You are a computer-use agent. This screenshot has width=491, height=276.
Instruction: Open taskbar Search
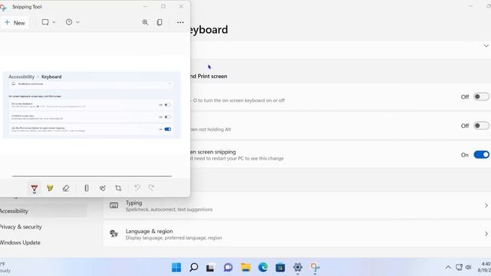pyautogui.click(x=194, y=268)
